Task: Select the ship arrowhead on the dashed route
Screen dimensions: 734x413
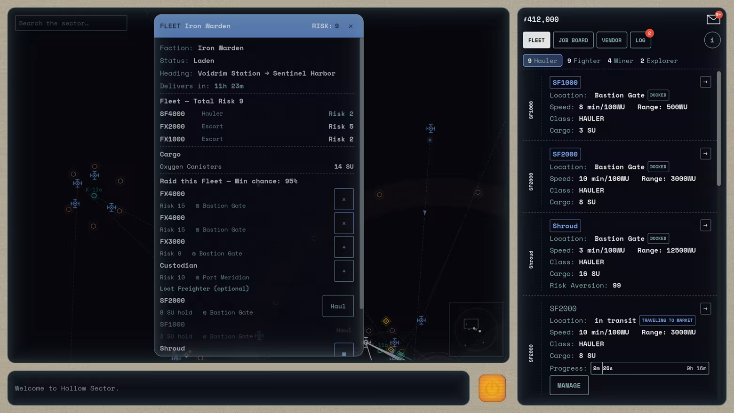Action: point(424,213)
